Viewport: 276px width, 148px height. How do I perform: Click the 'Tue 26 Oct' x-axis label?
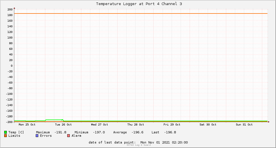63,125
